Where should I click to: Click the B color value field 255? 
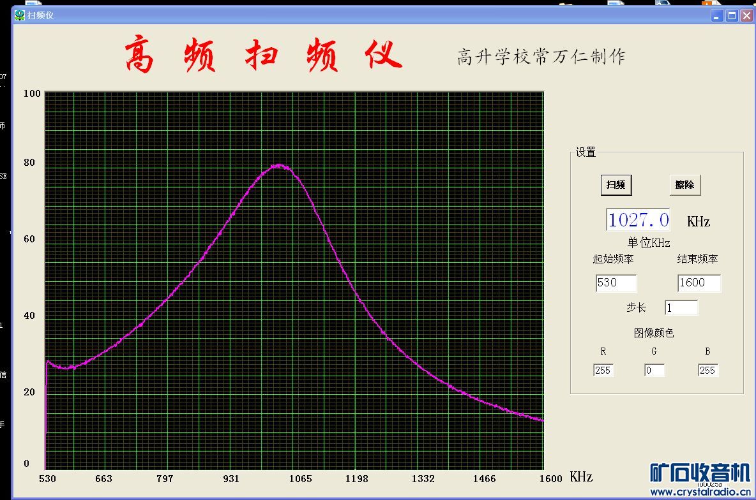coord(707,370)
